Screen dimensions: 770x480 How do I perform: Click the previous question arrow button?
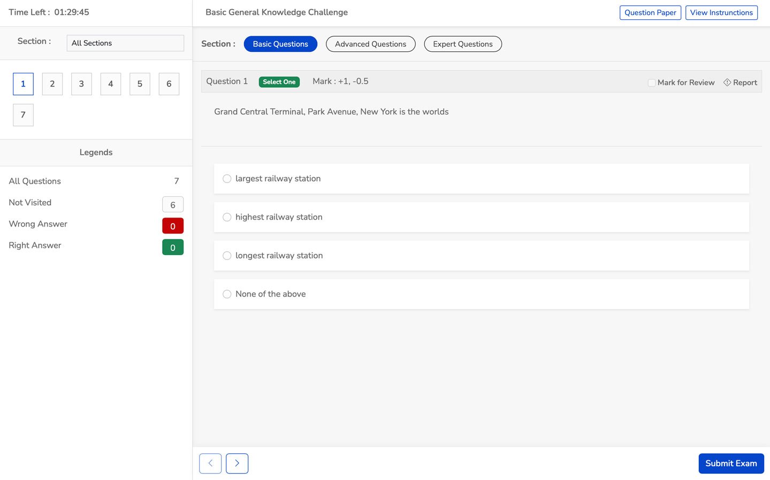(x=210, y=463)
